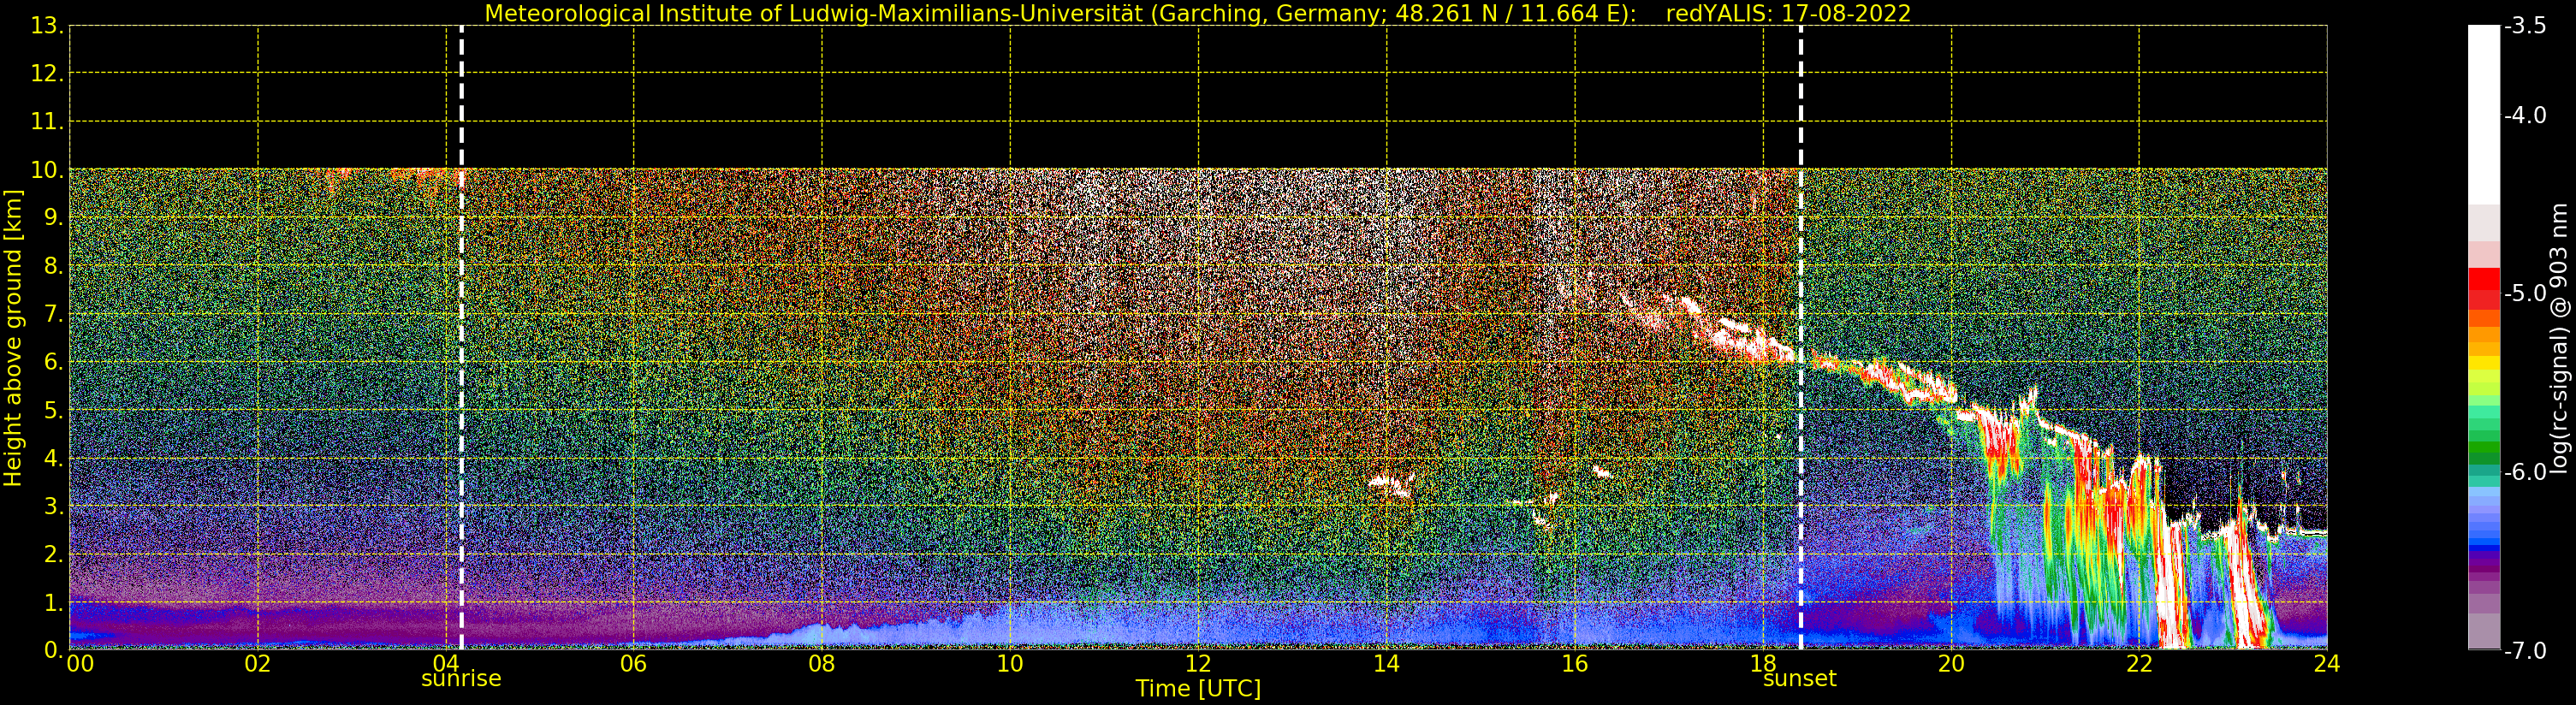The image size is (2576, 705).
Task: Click the colorbar tick label '-5.0'
Action: coord(2525,293)
